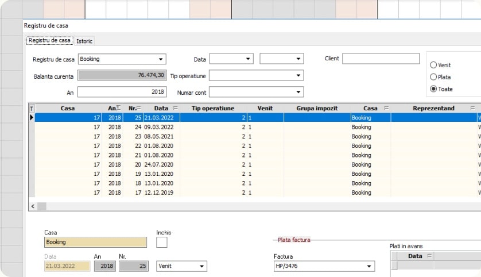Select the Plata radio button
481x277 pixels.
coord(433,77)
